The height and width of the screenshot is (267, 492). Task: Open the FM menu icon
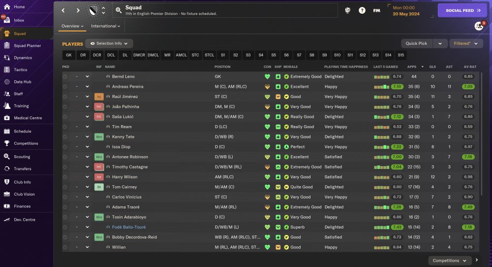(x=376, y=10)
